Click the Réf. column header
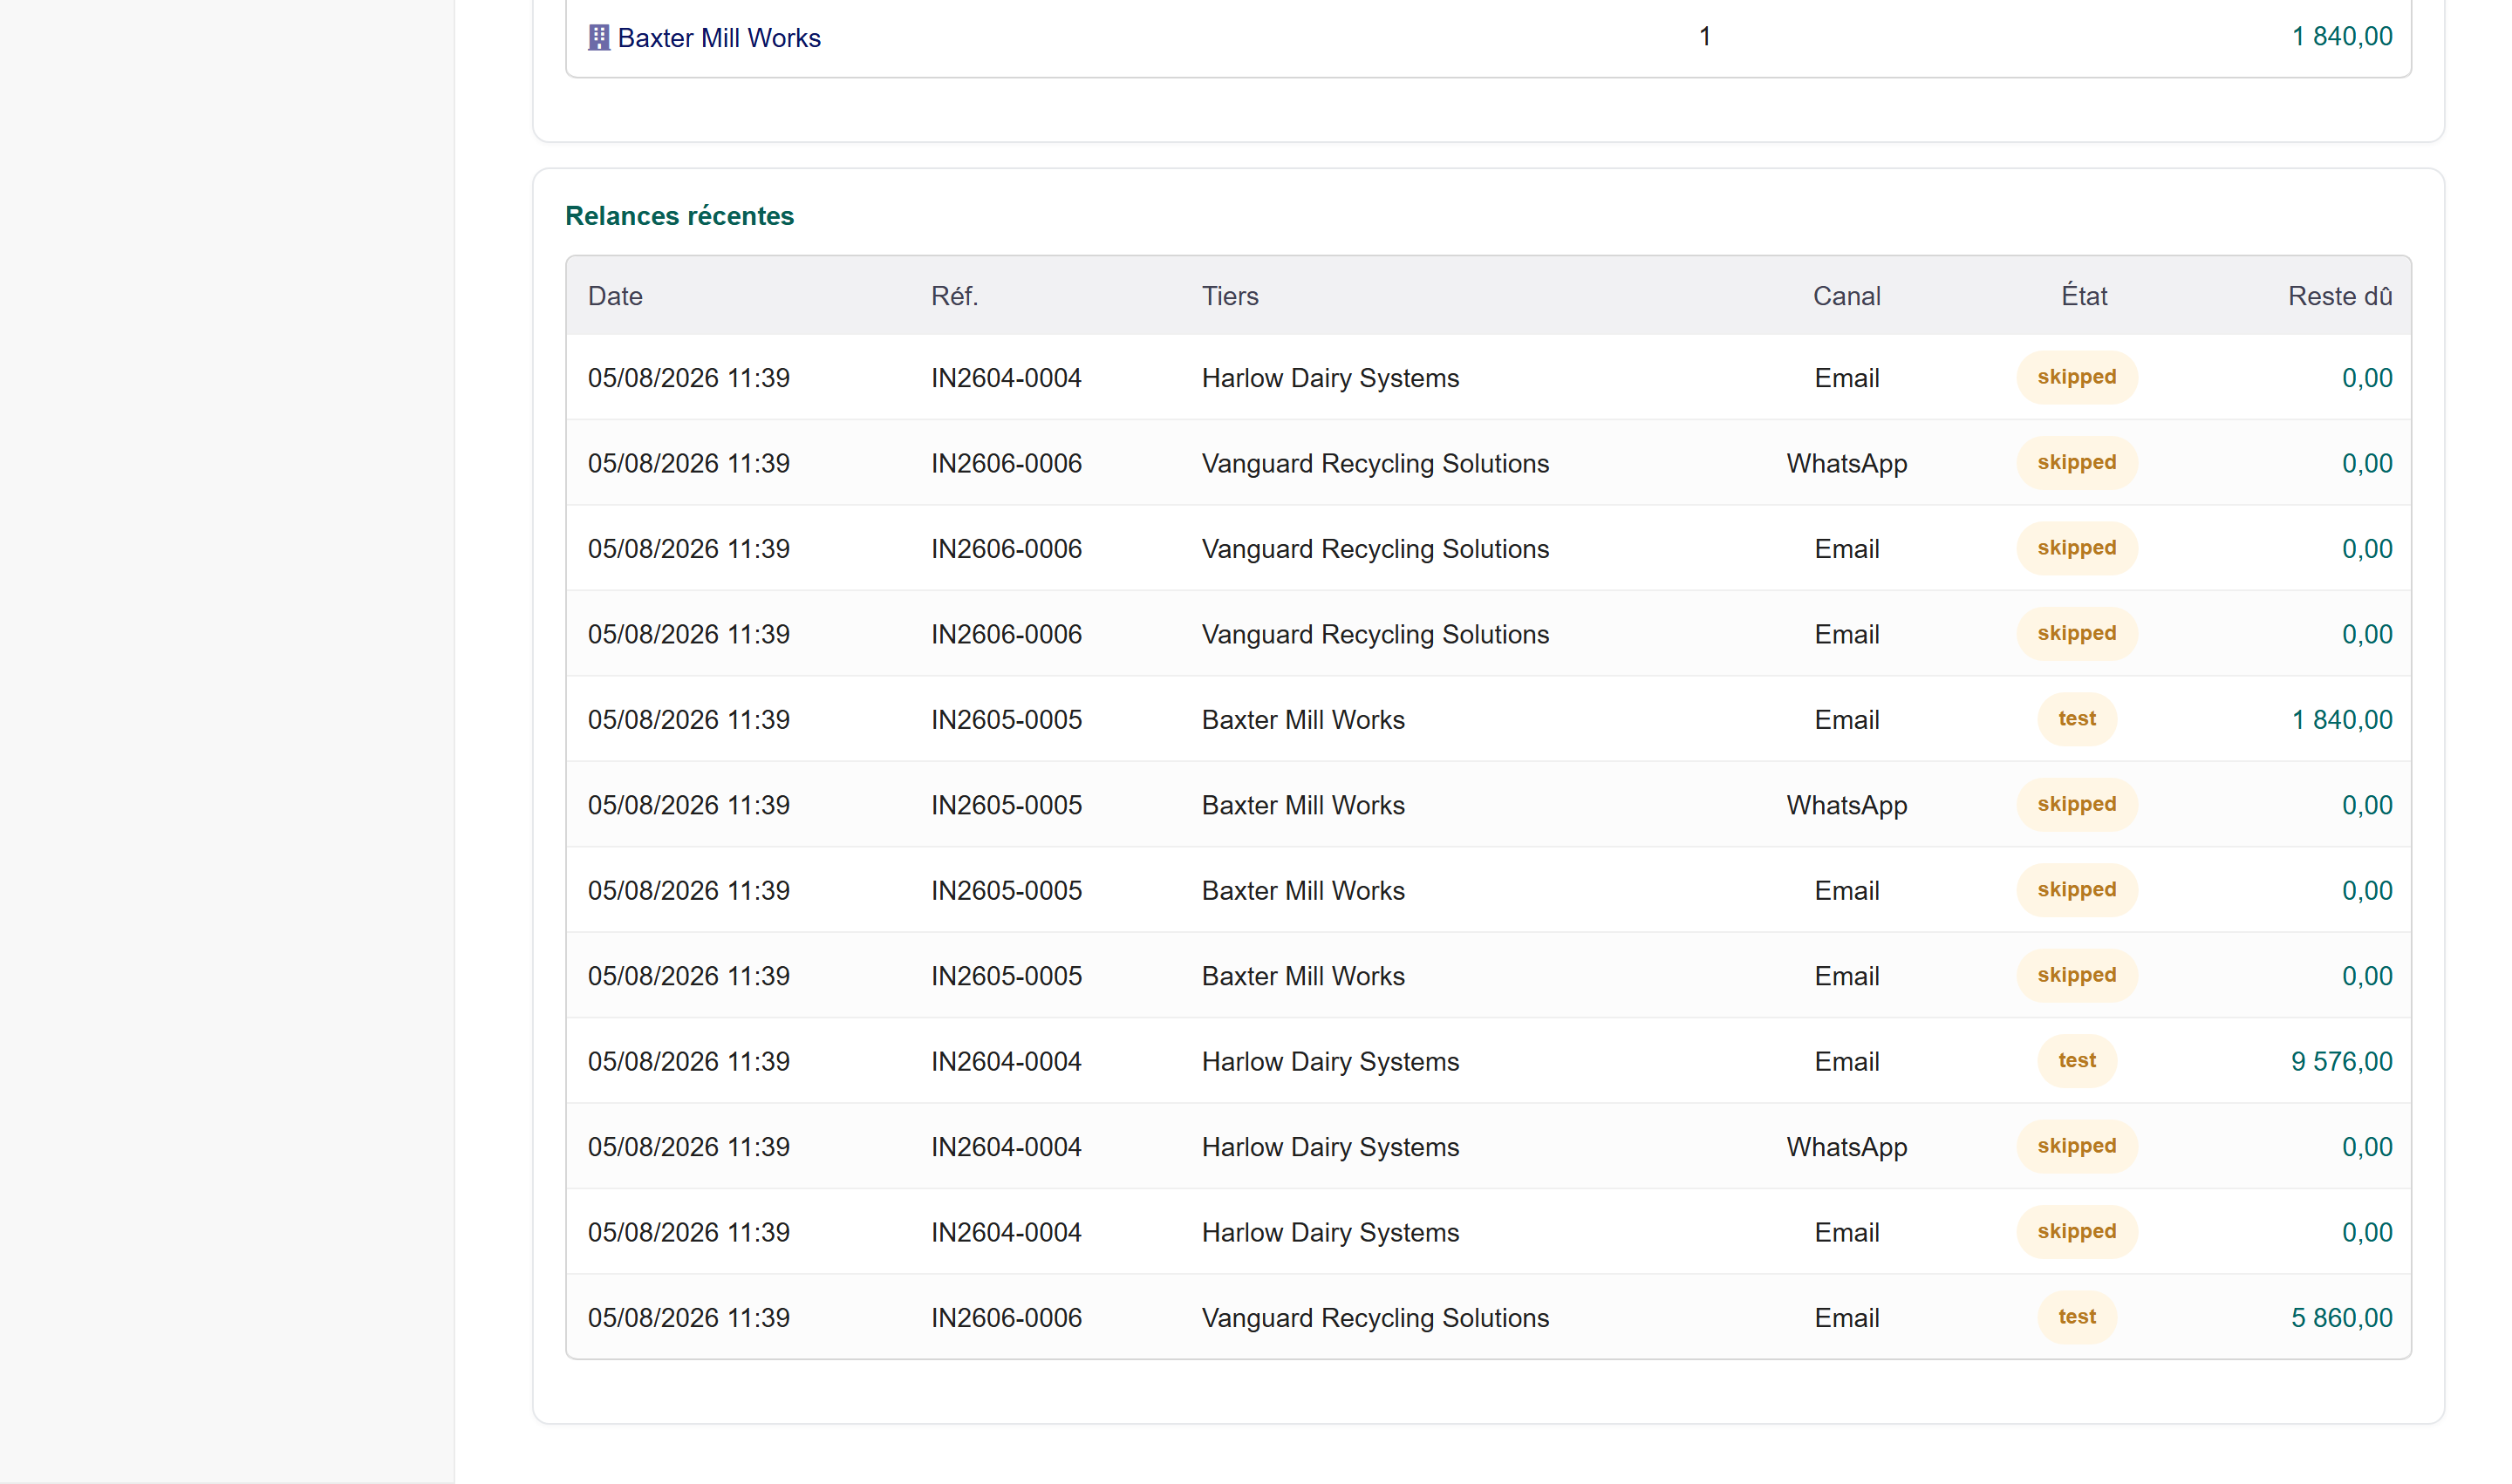This screenshot has width=2512, height=1484. (954, 296)
